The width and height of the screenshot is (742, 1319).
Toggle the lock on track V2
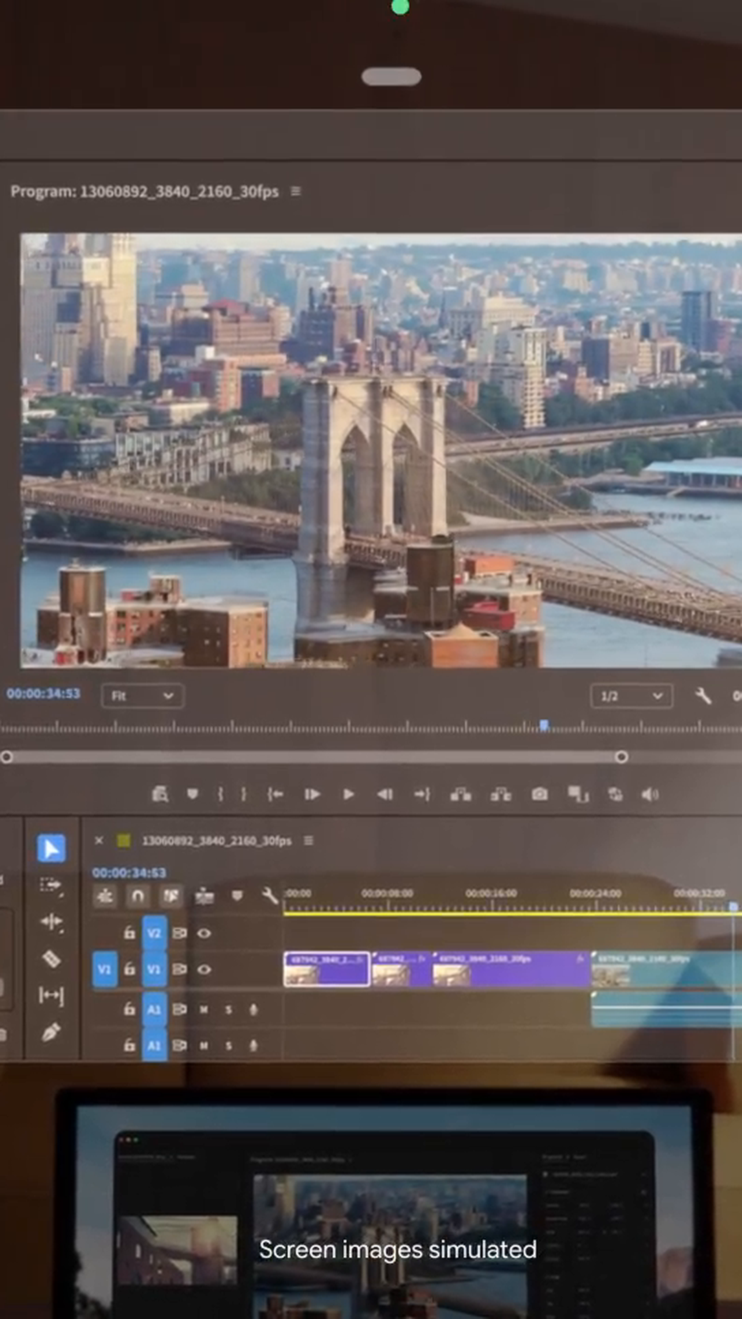[x=129, y=933]
